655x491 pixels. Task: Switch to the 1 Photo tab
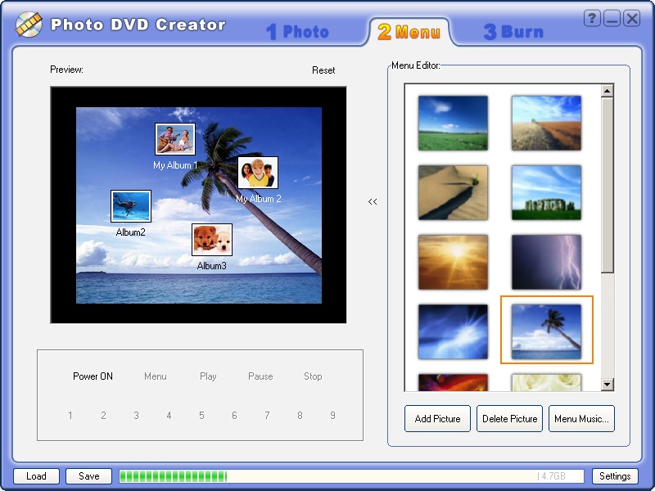coord(297,32)
